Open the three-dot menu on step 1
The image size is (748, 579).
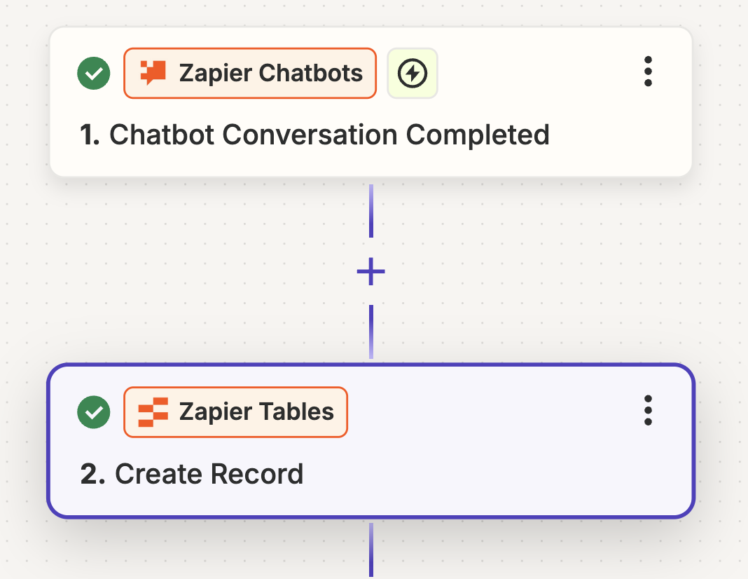point(648,71)
